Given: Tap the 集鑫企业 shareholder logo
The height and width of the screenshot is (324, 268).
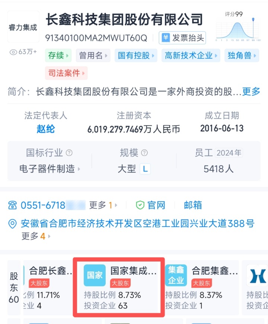Looking at the screenshot, I should click(176, 275).
